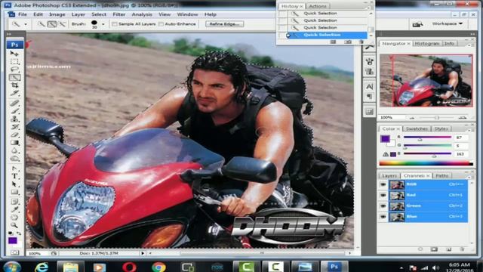
Task: Click Subtract from Selection mode icon
Action: pyautogui.click(x=62, y=24)
